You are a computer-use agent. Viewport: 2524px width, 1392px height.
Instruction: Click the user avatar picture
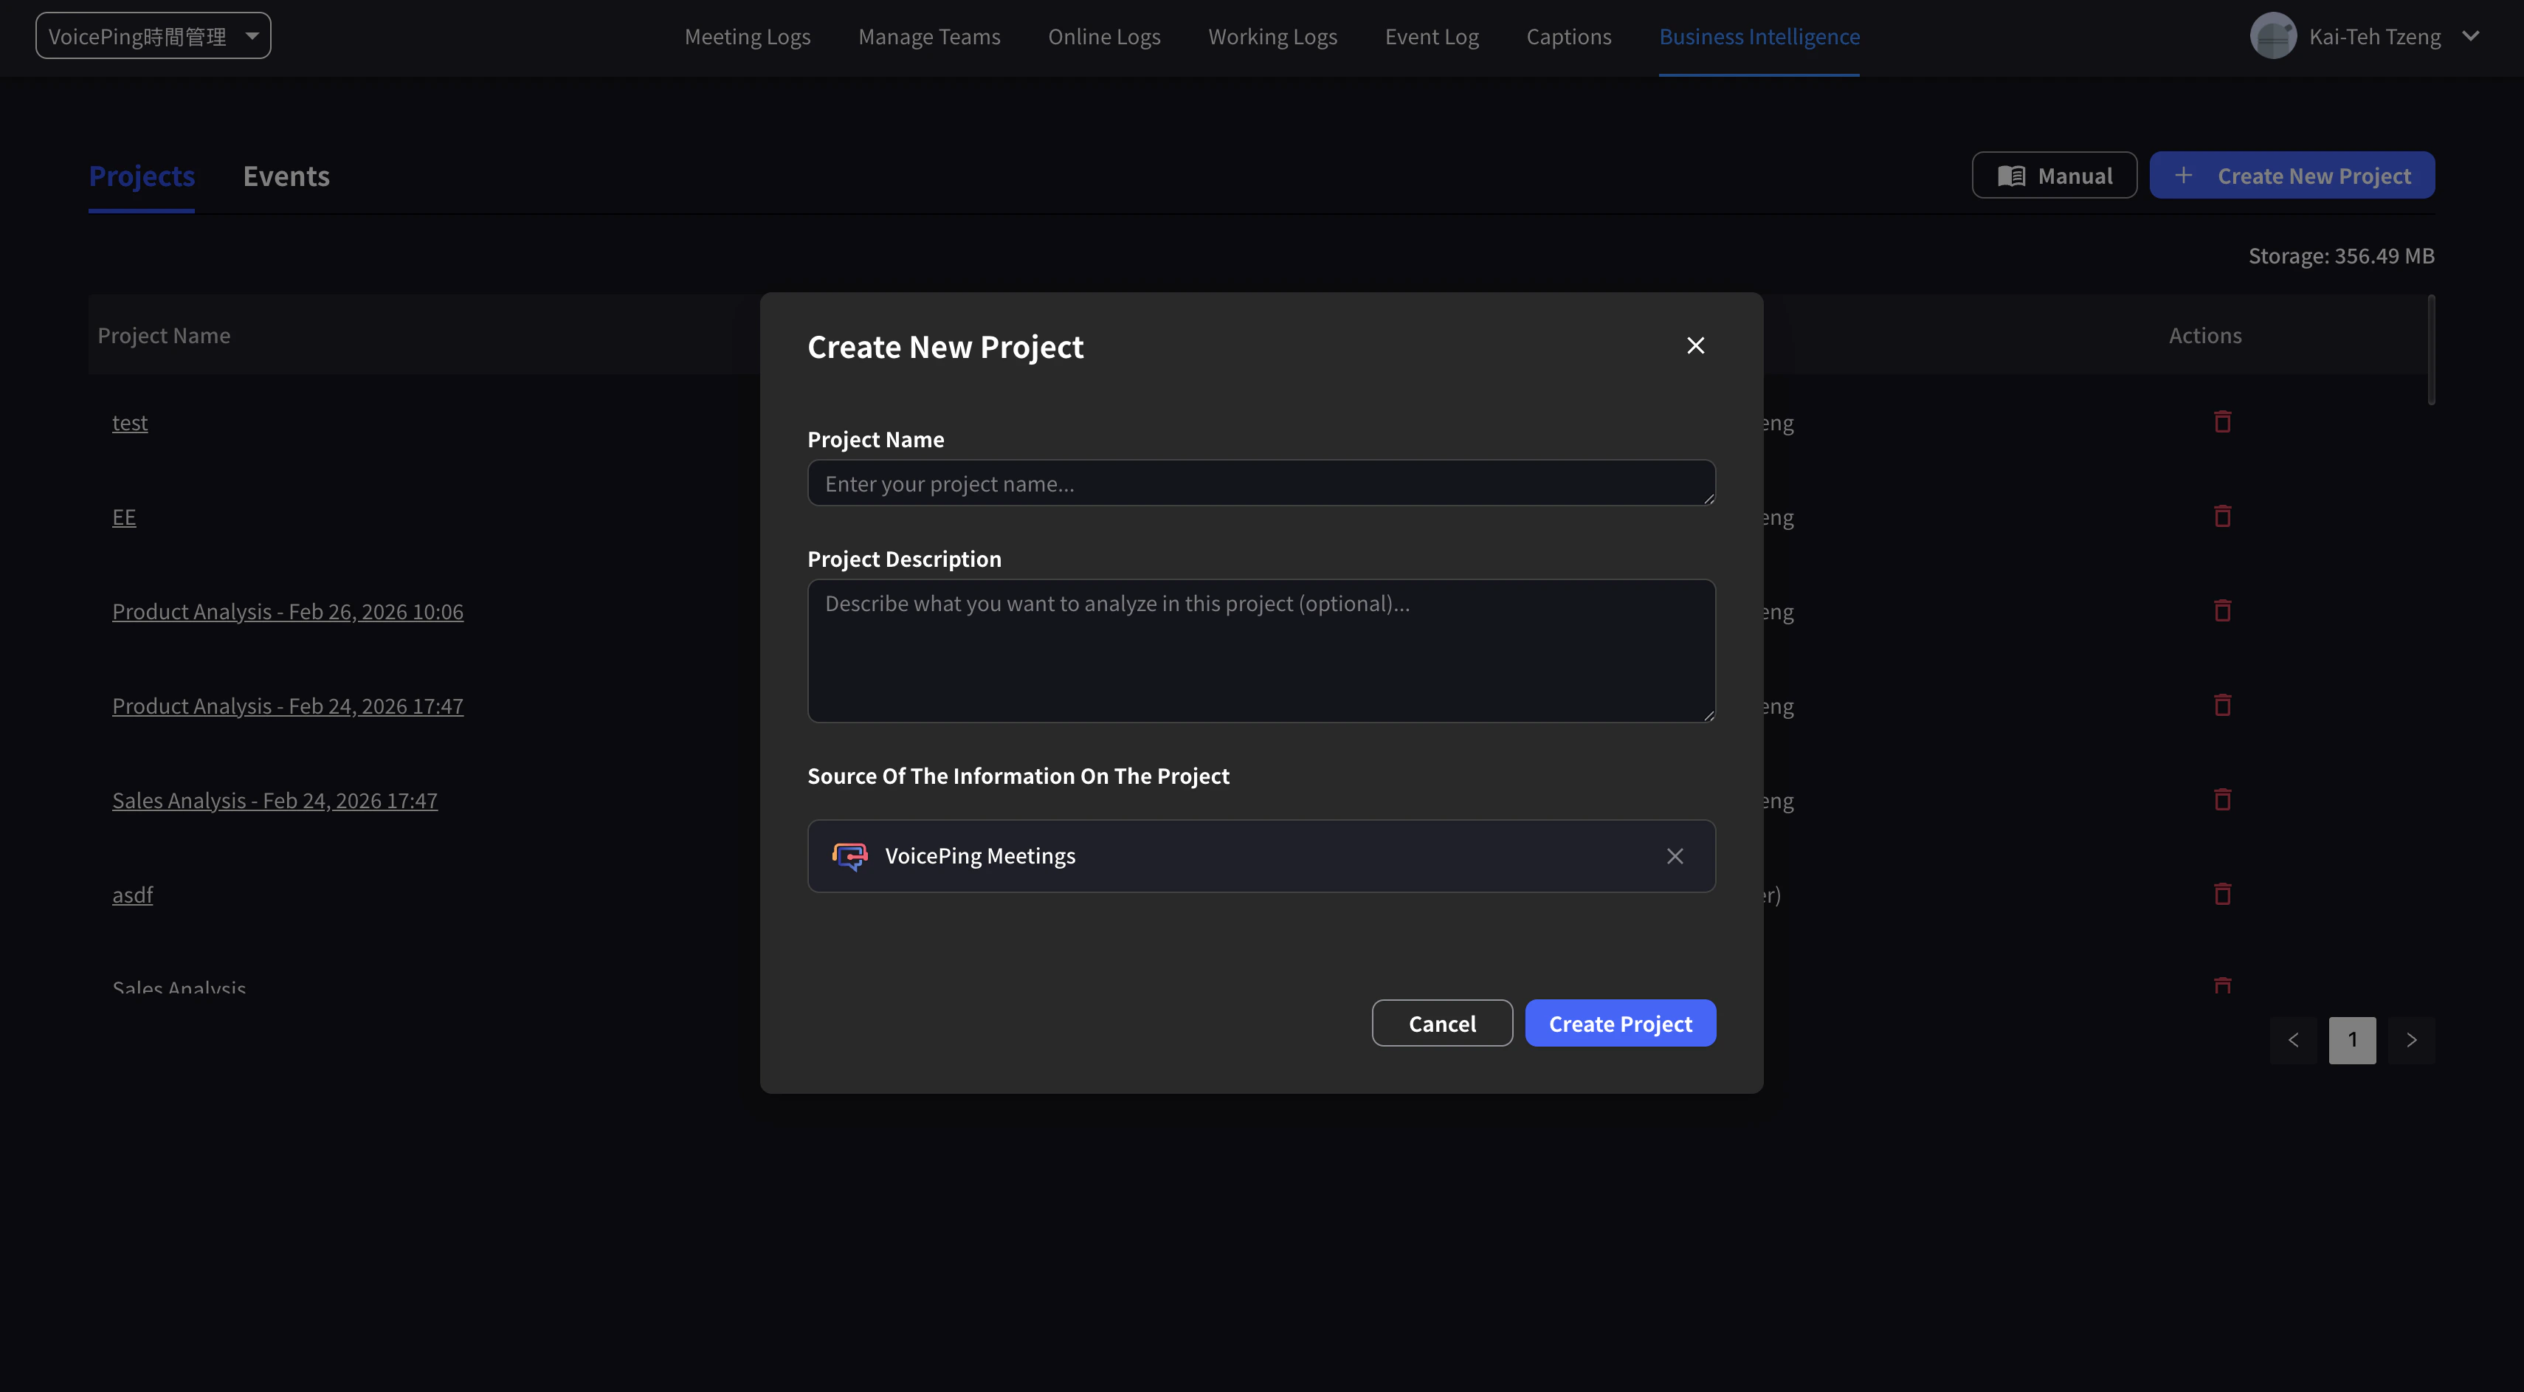coord(2273,36)
